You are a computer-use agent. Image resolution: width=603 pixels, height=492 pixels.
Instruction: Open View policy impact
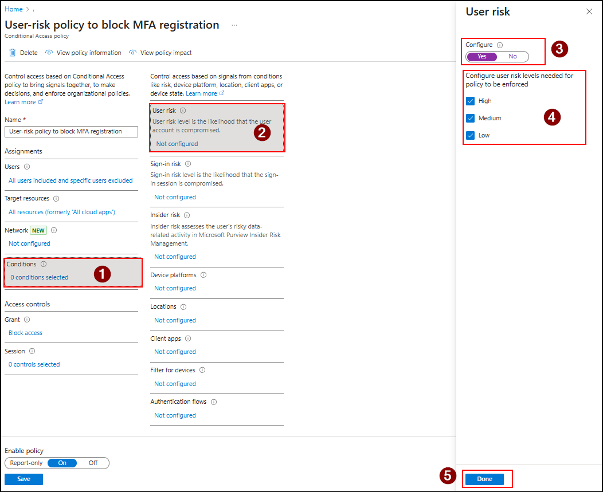[134, 52]
